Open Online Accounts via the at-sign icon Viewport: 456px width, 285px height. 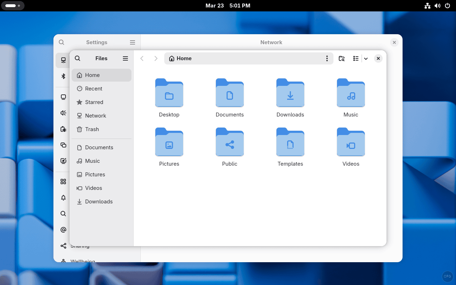pos(63,230)
